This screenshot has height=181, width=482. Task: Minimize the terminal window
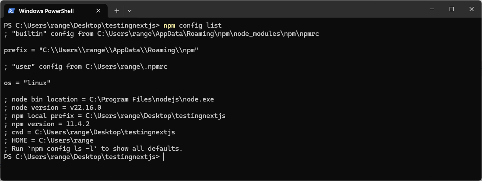[431, 9]
